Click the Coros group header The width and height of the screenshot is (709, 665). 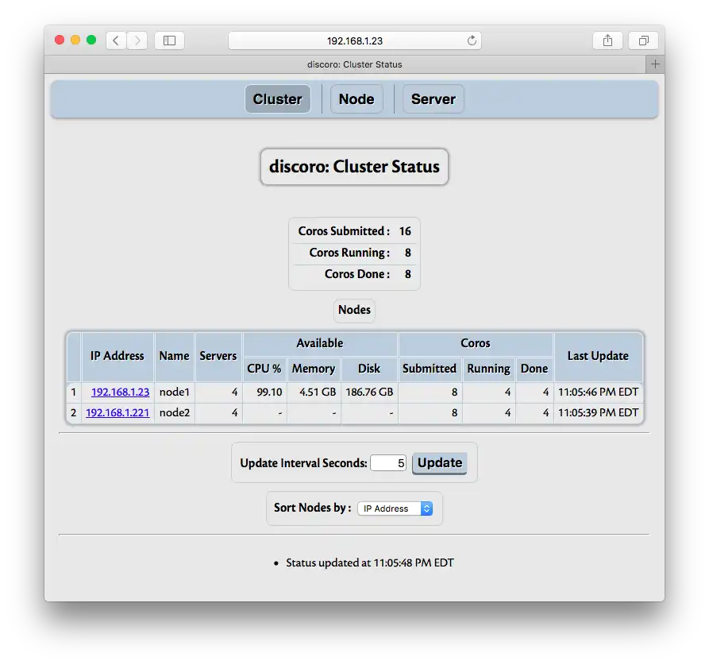(476, 343)
